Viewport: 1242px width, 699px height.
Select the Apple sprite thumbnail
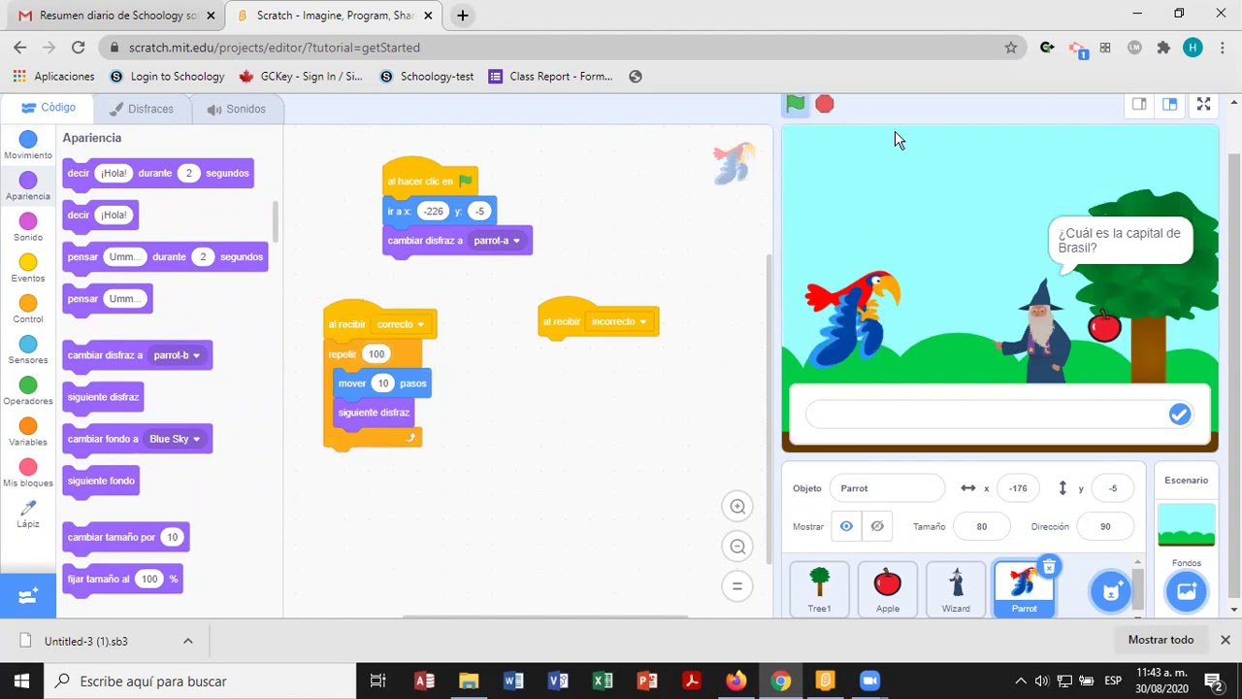(888, 589)
